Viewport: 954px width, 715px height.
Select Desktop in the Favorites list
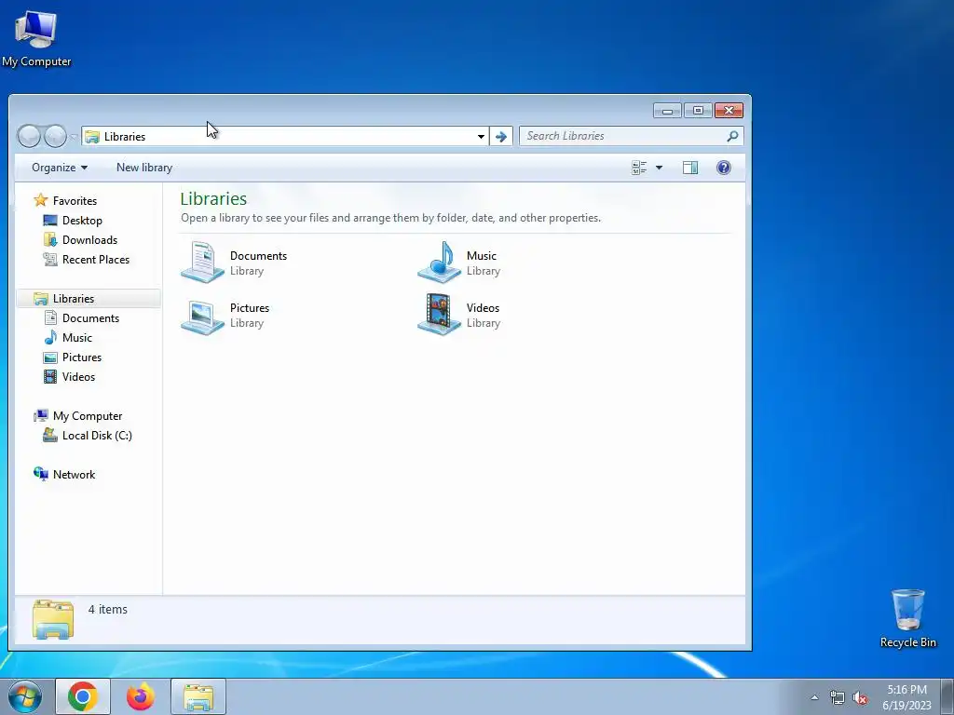tap(82, 220)
